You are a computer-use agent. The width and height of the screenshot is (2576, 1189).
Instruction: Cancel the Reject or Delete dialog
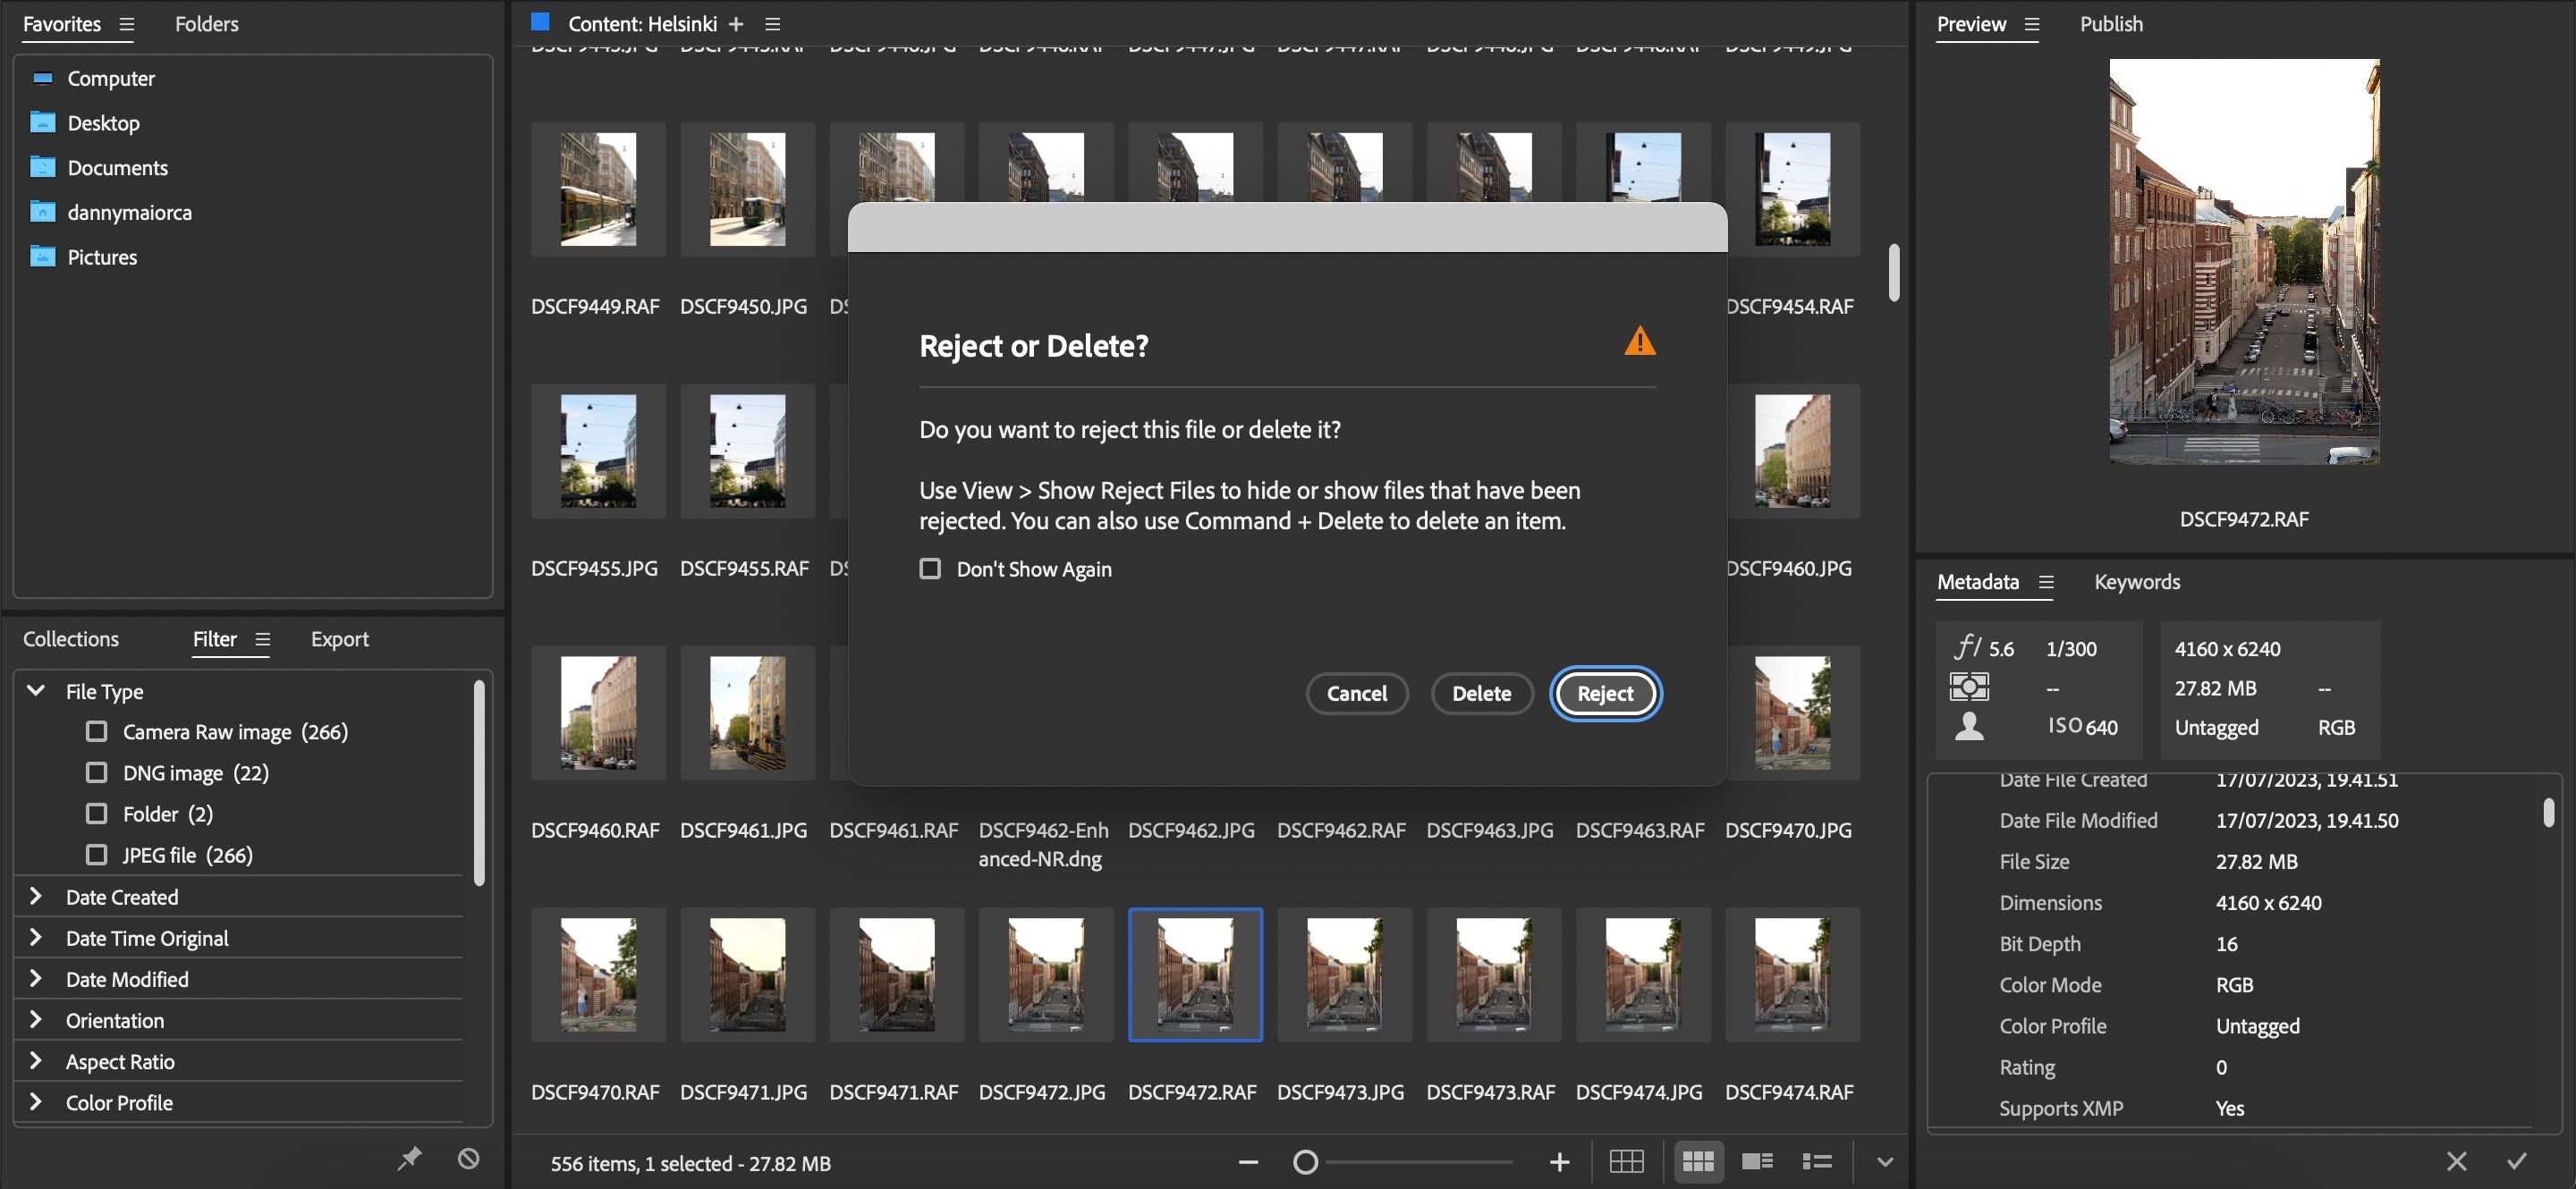(1357, 693)
